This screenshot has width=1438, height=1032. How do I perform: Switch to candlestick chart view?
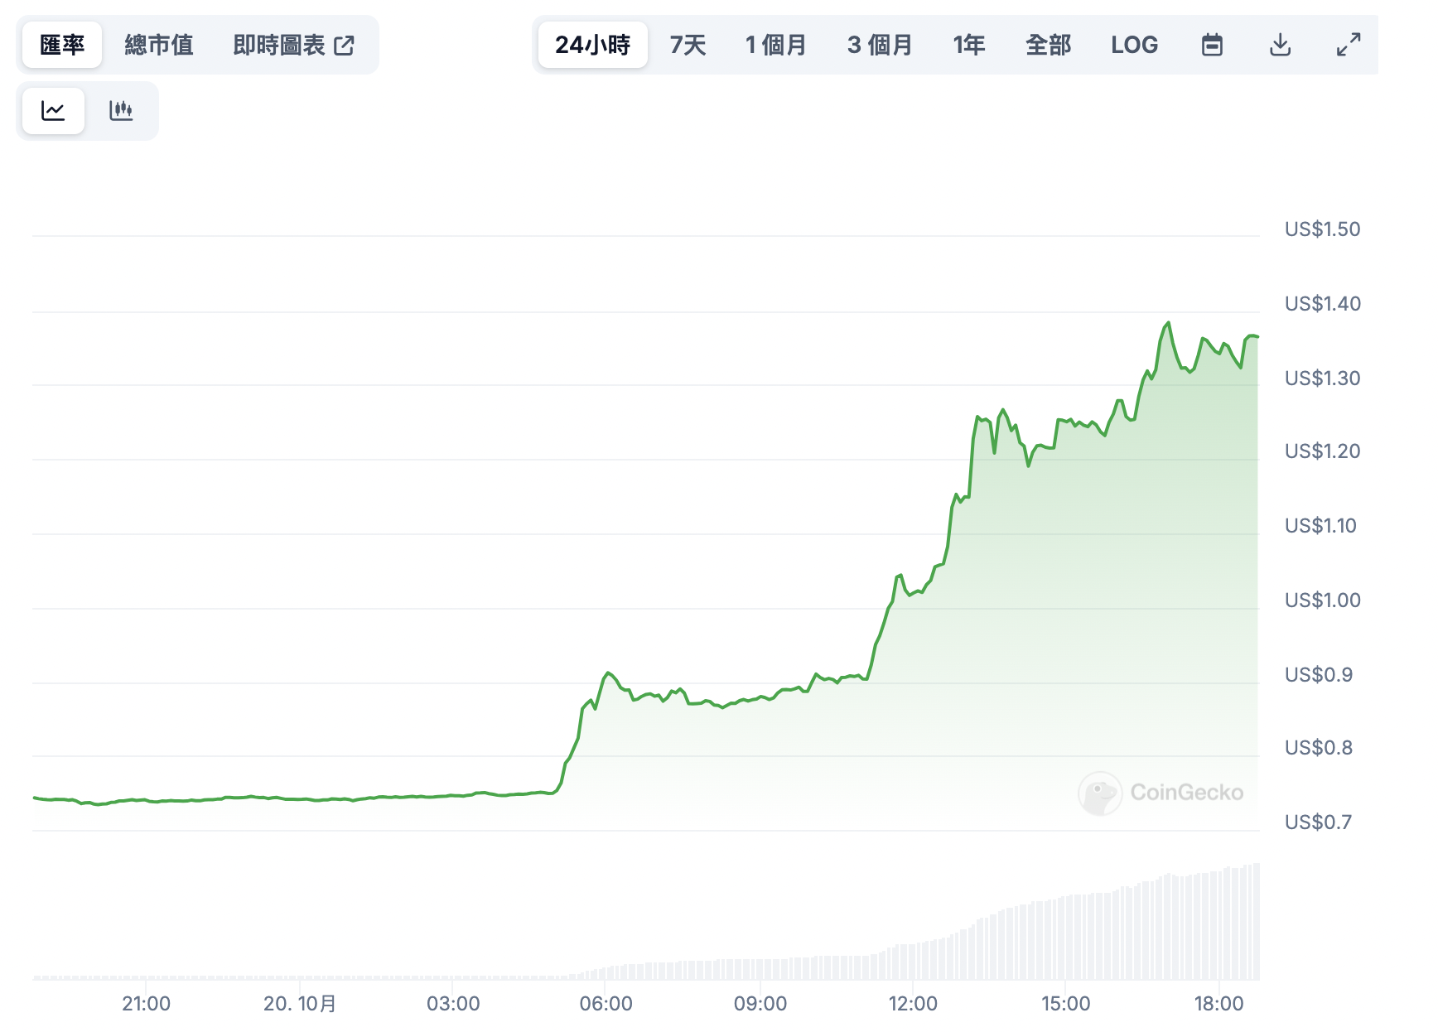[121, 111]
